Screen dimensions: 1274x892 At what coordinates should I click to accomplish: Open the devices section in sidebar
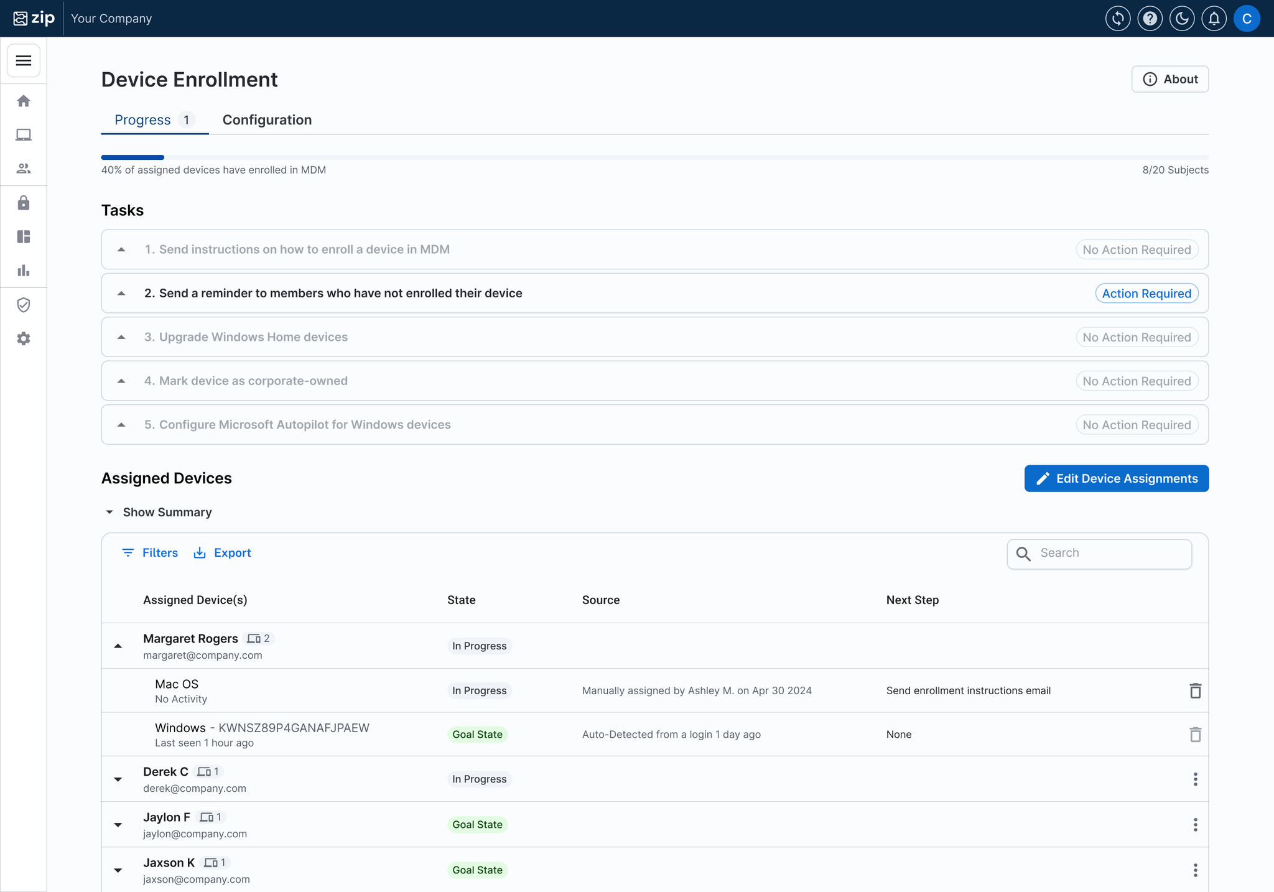coord(24,134)
